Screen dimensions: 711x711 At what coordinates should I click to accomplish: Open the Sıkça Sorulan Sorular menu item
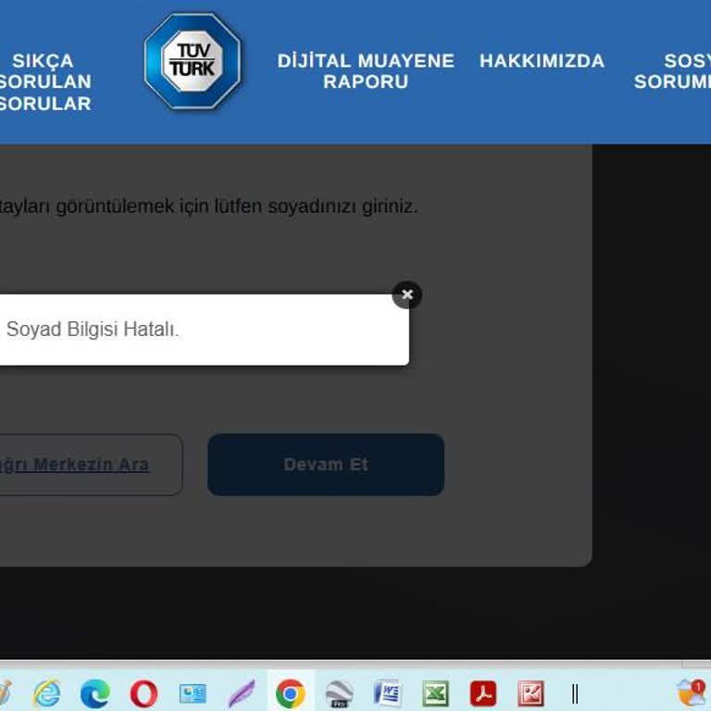point(44,82)
